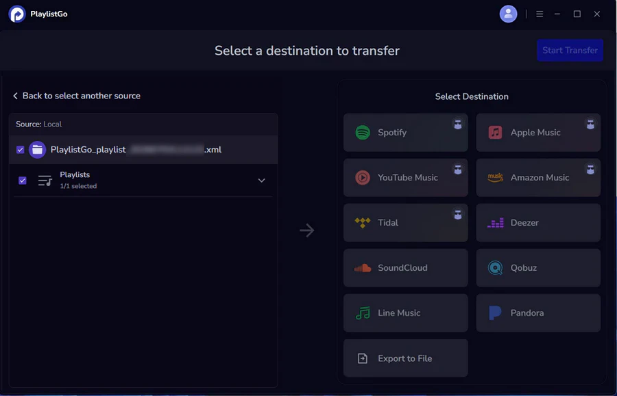The width and height of the screenshot is (617, 396).
Task: Click the 'Source: Local' label
Action: coord(38,124)
